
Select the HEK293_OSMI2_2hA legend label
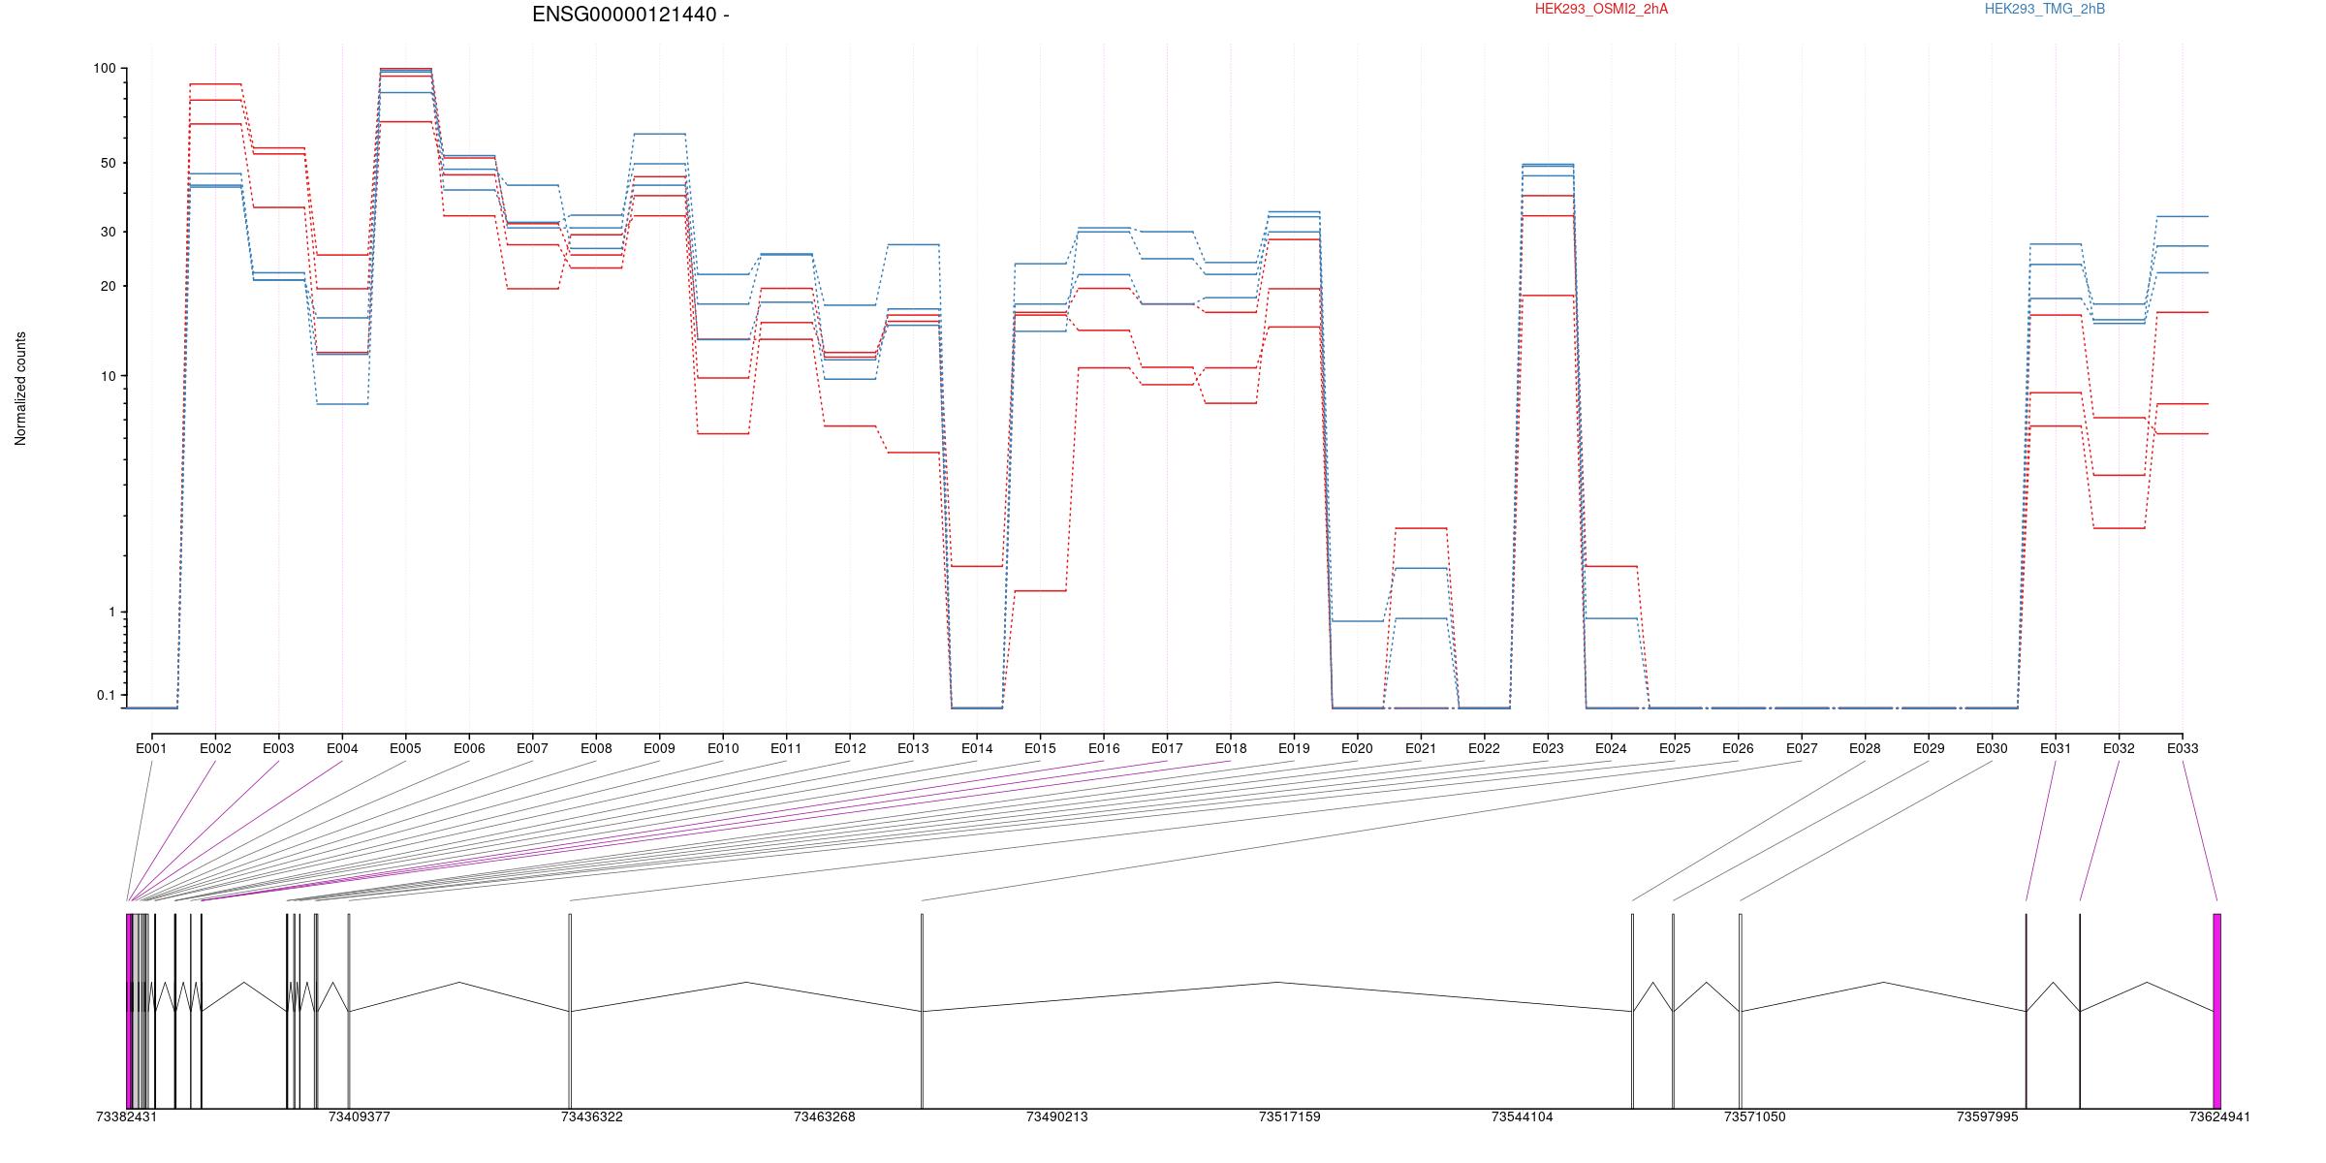coord(1601,9)
